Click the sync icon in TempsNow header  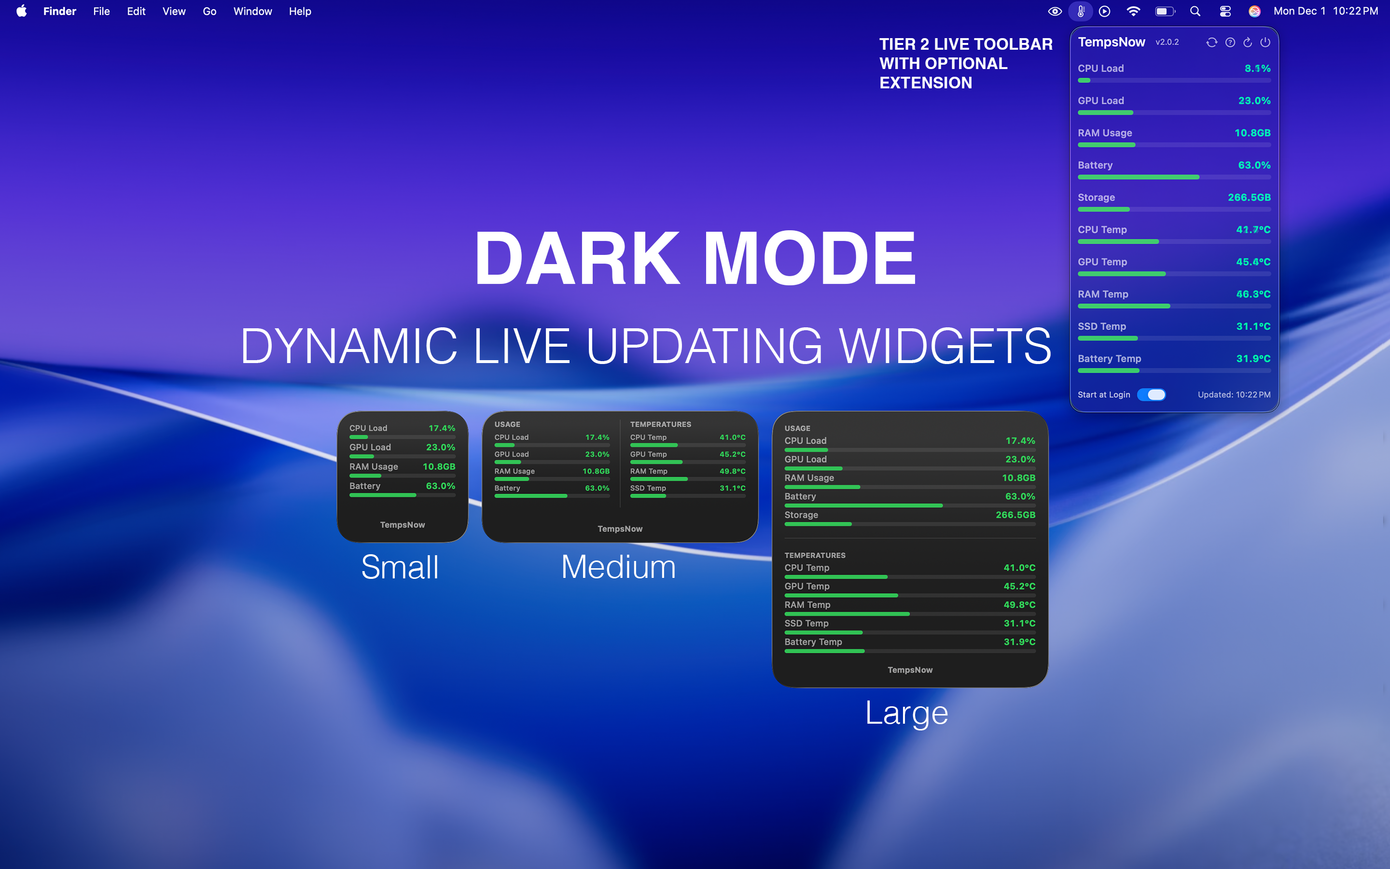click(1212, 42)
